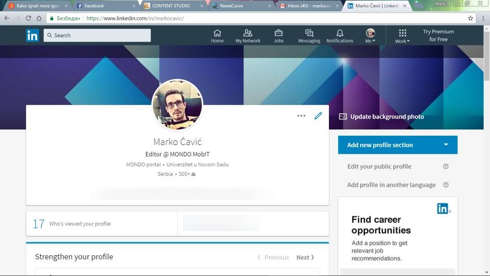The image size is (490, 276).
Task: Click the Editor @ MONDO MobIT headline
Action: click(177, 154)
